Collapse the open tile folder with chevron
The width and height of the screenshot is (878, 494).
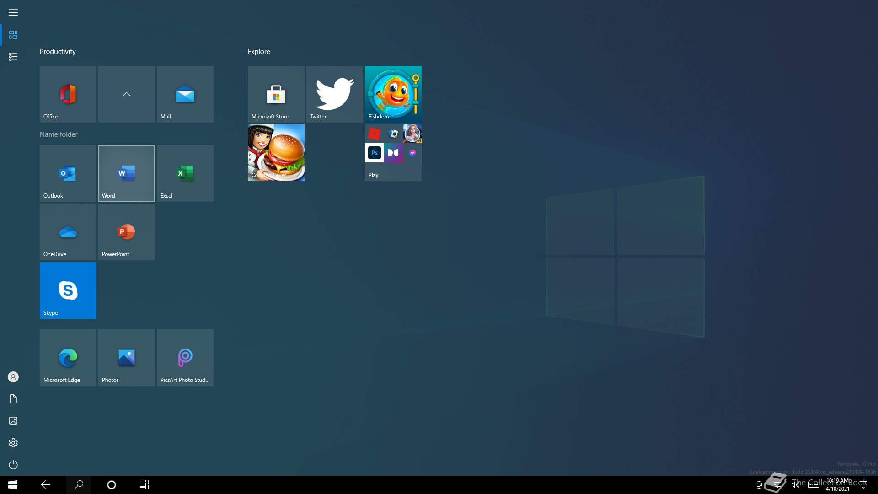click(x=126, y=94)
